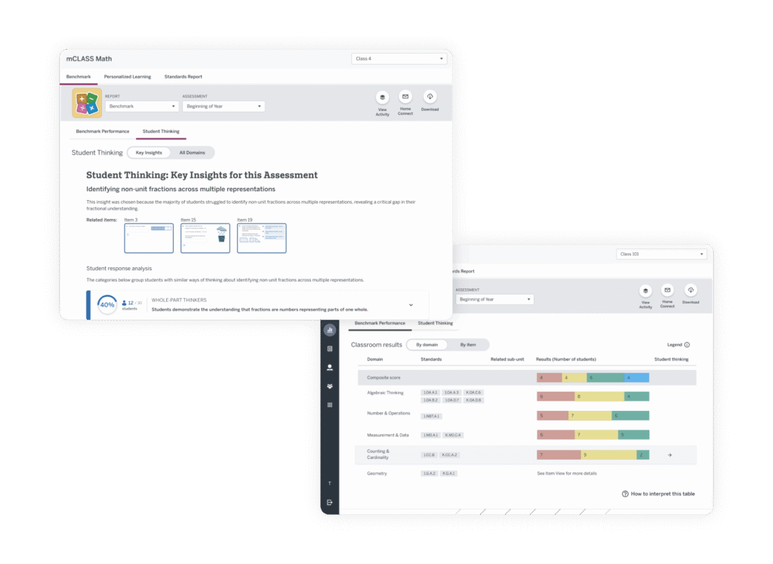Select person icon in dark sidebar
773x564 pixels.
click(x=330, y=367)
